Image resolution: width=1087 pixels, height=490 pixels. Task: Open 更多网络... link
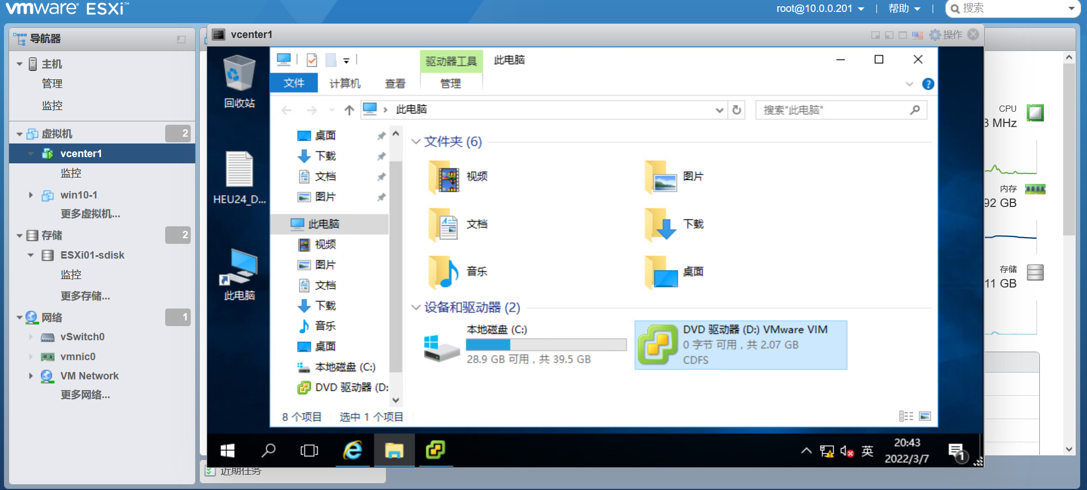coord(85,395)
